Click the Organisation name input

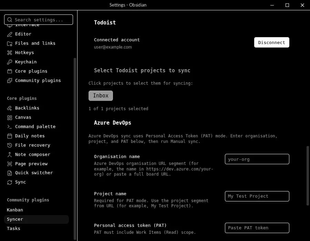pos(257,159)
